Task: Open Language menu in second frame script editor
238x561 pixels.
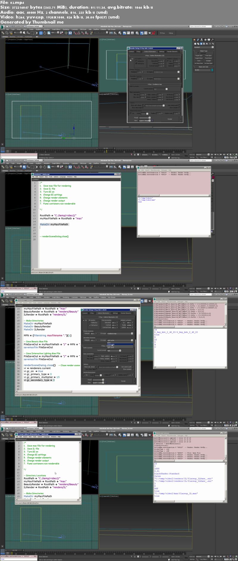Action: [x=62, y=177]
